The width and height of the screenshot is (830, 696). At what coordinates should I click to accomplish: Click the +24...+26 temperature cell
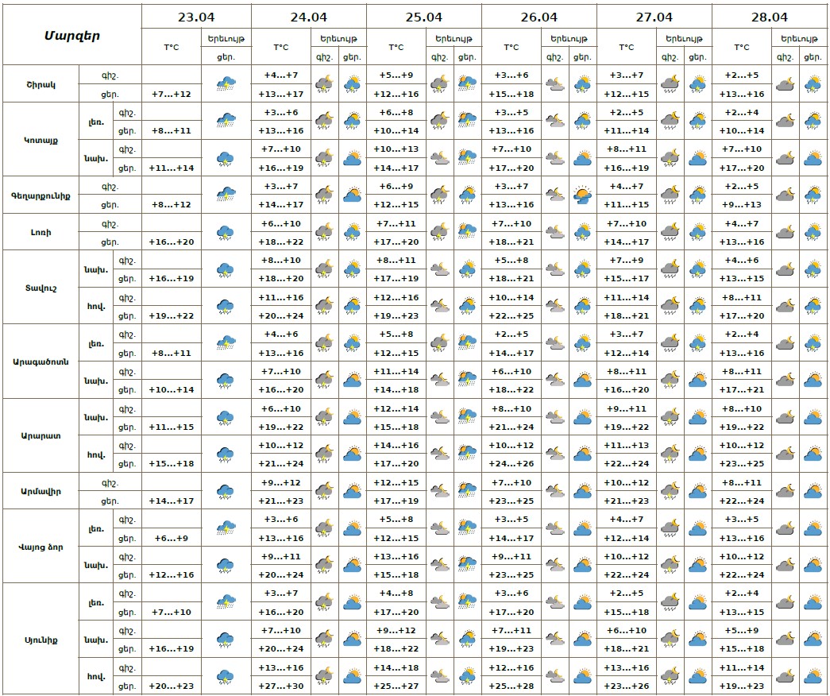512,463
